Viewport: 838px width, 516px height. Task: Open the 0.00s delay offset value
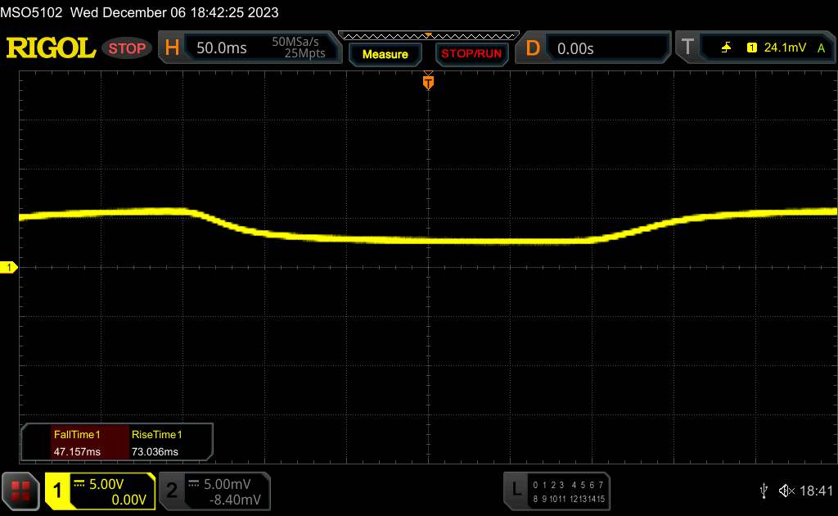tap(575, 48)
